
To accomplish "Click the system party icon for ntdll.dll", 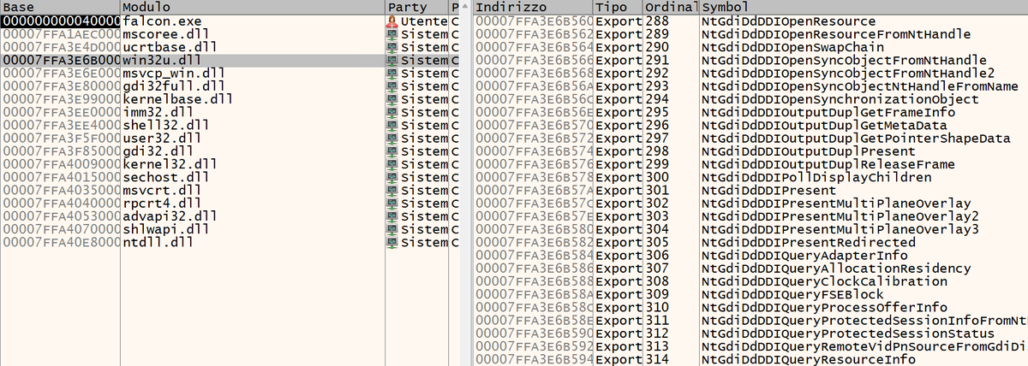I will 394,243.
